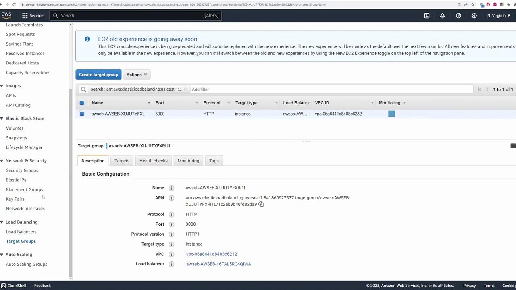Open Auto Scaling Groups in the sidebar

point(27,264)
